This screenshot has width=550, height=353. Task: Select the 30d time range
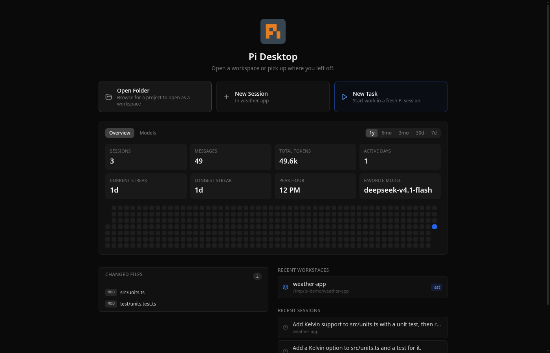point(420,133)
